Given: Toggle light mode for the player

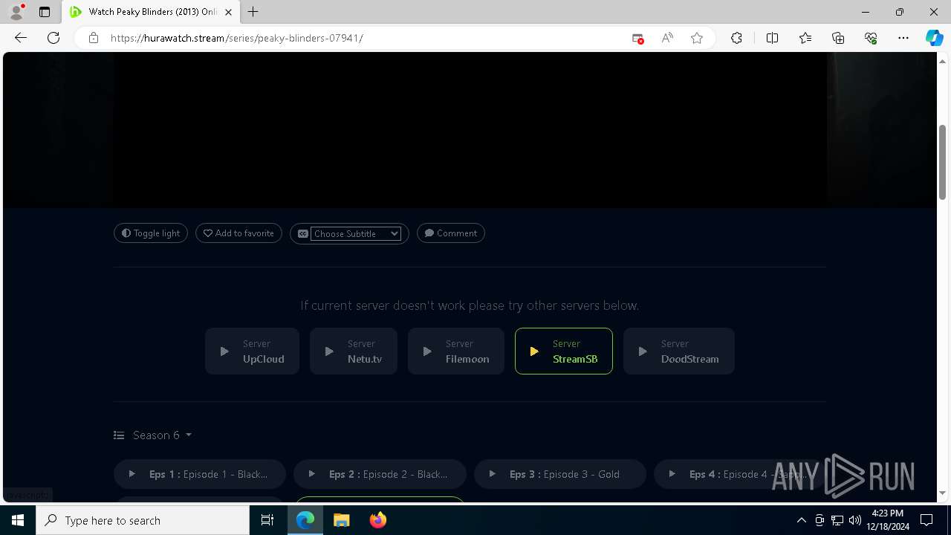Looking at the screenshot, I should click(151, 233).
